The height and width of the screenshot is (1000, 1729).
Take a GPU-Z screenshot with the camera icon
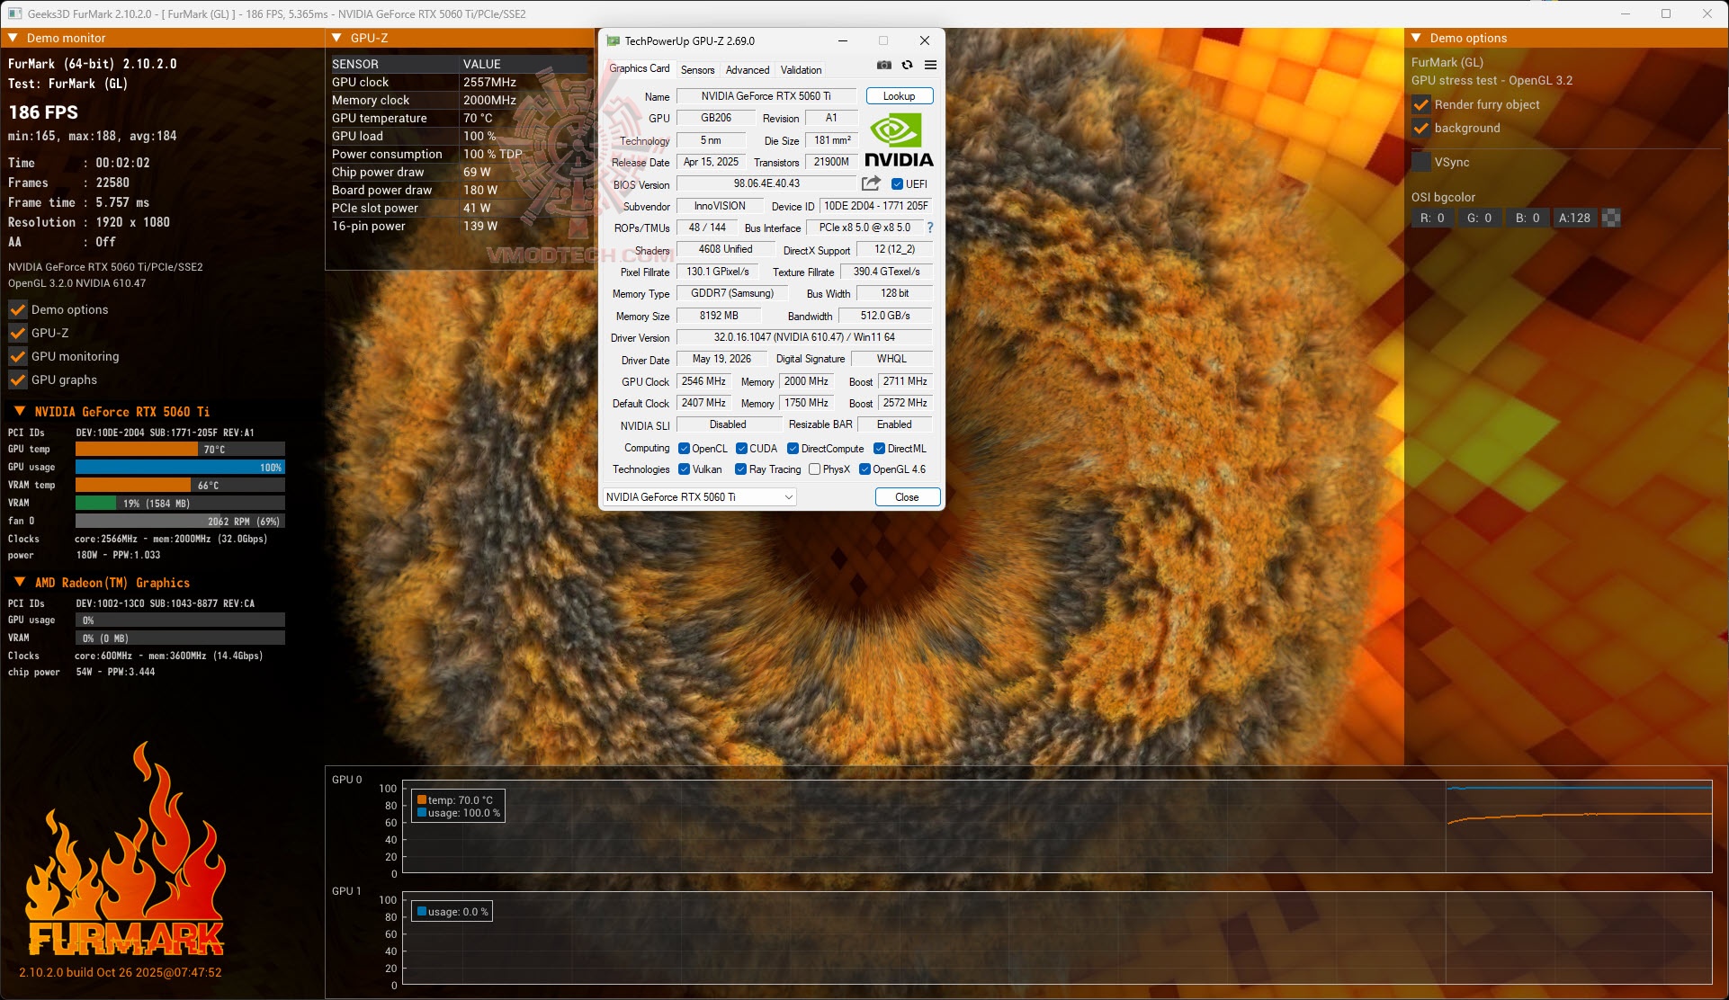pyautogui.click(x=884, y=65)
